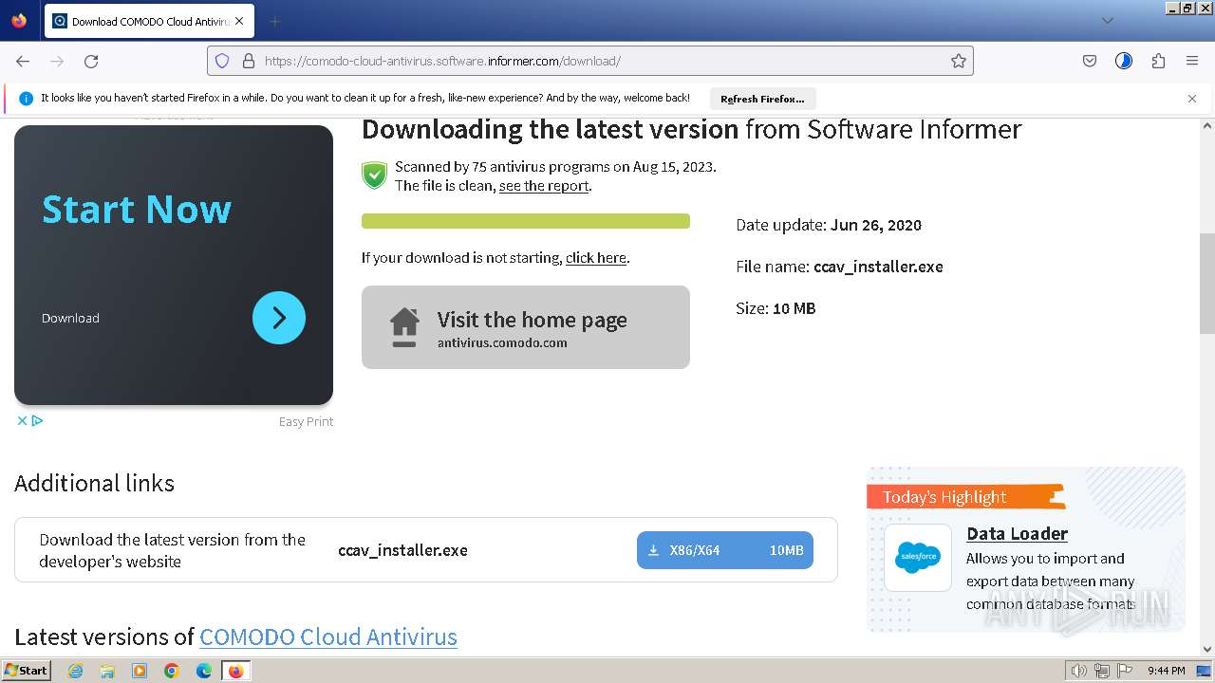Image resolution: width=1215 pixels, height=683 pixels.
Task: Click the Easy Print ad label
Action: point(306,421)
